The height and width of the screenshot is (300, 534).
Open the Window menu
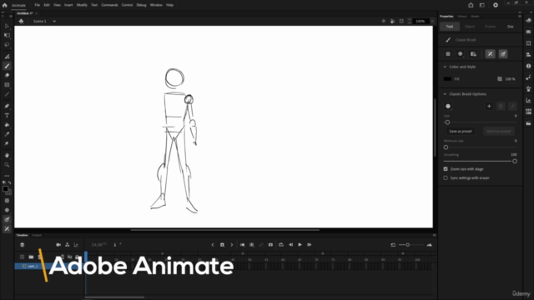(156, 5)
